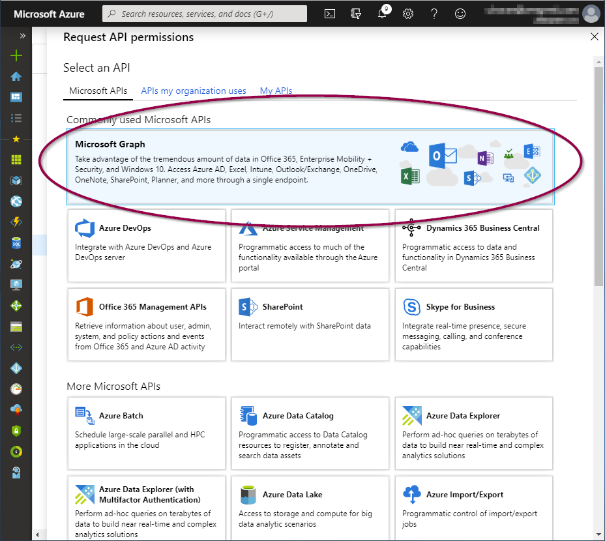Viewport: 605px width, 541px height.
Task: Go to Home from the sidebar
Action: tap(16, 76)
